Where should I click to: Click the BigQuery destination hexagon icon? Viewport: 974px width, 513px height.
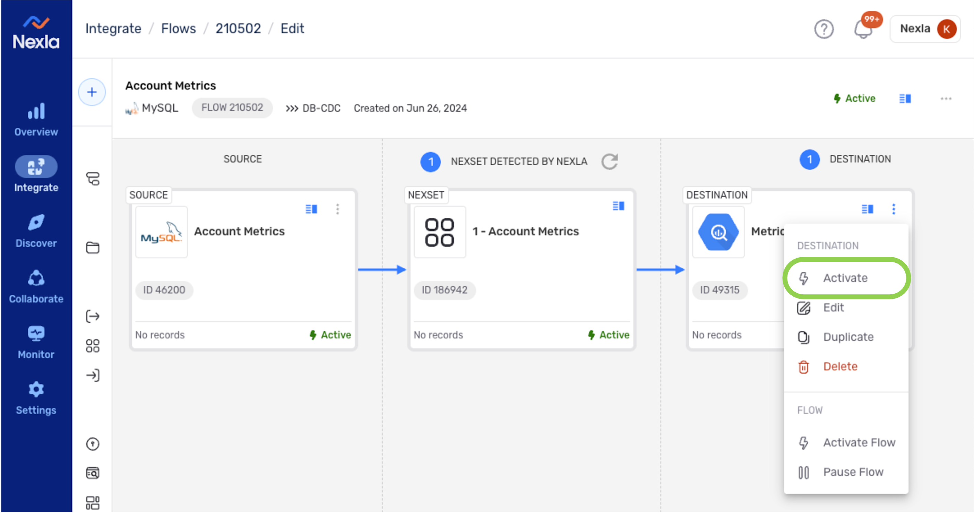pos(718,232)
